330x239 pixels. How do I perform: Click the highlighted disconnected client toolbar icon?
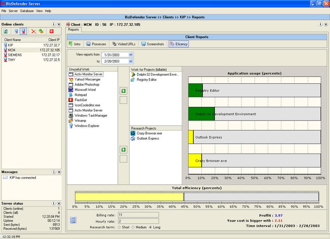24,31
